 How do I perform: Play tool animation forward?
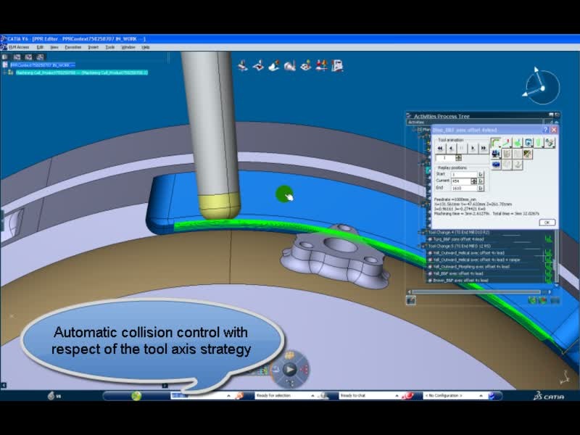[x=473, y=149]
